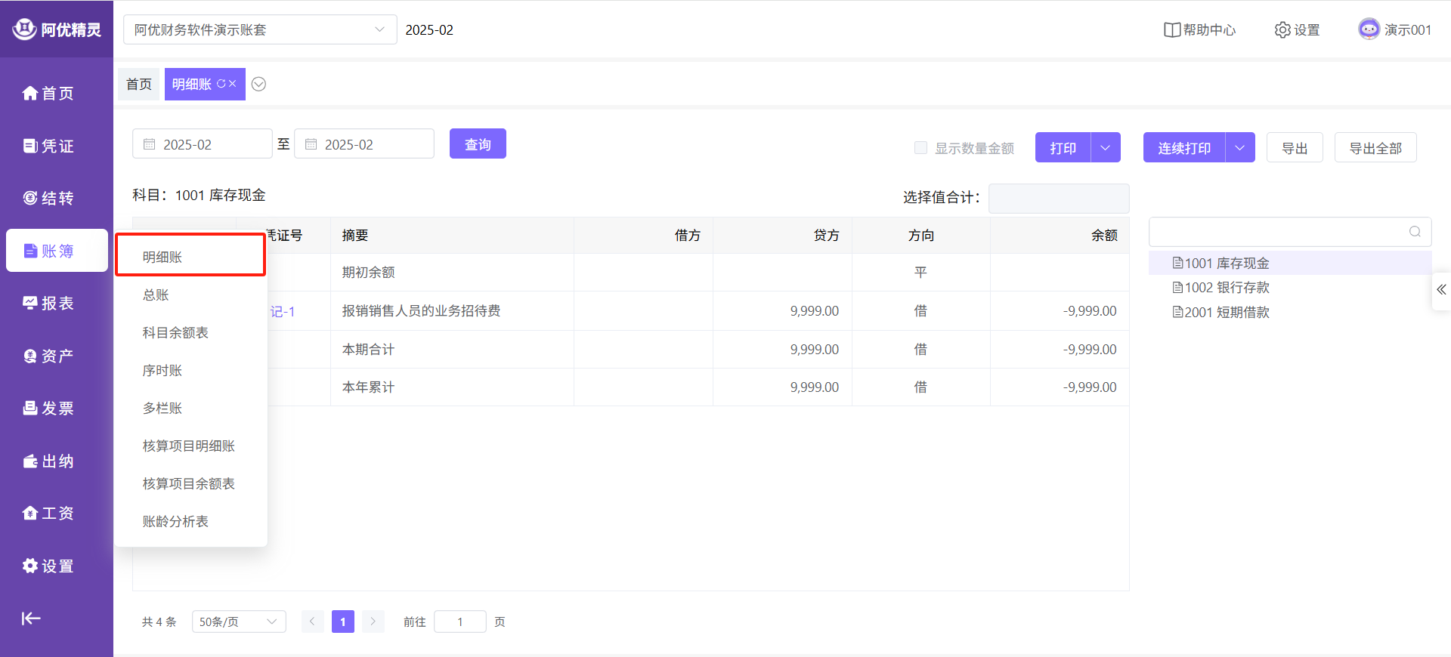Click the Help Center book icon
Screen dimensions: 1451x657
click(x=1171, y=30)
